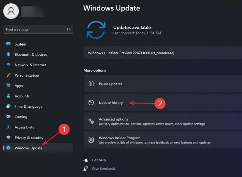Go to Gaming settings

click(38, 117)
